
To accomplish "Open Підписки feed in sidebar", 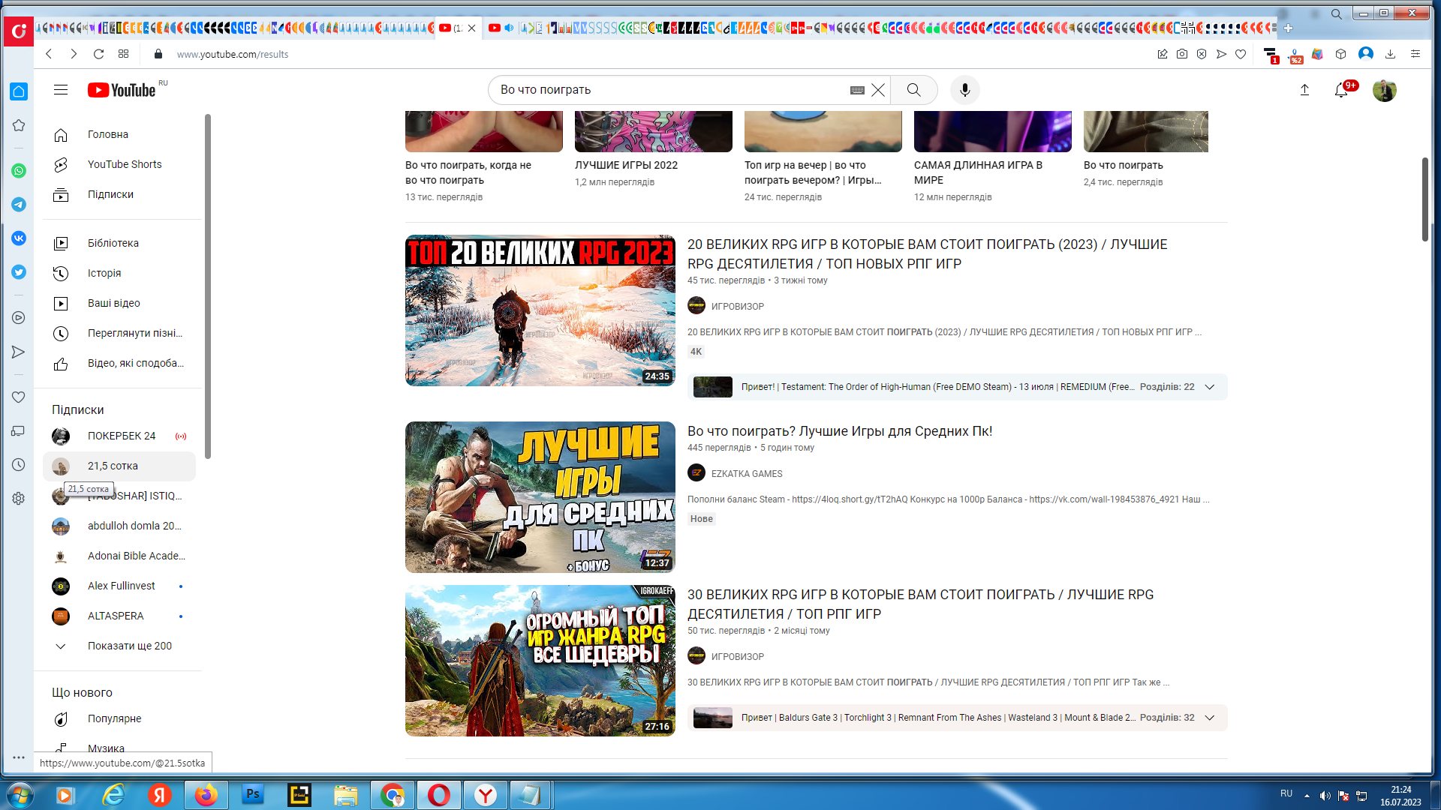I will [x=119, y=194].
